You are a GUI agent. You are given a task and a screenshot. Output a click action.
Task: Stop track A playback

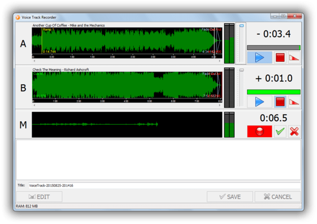tap(280, 57)
